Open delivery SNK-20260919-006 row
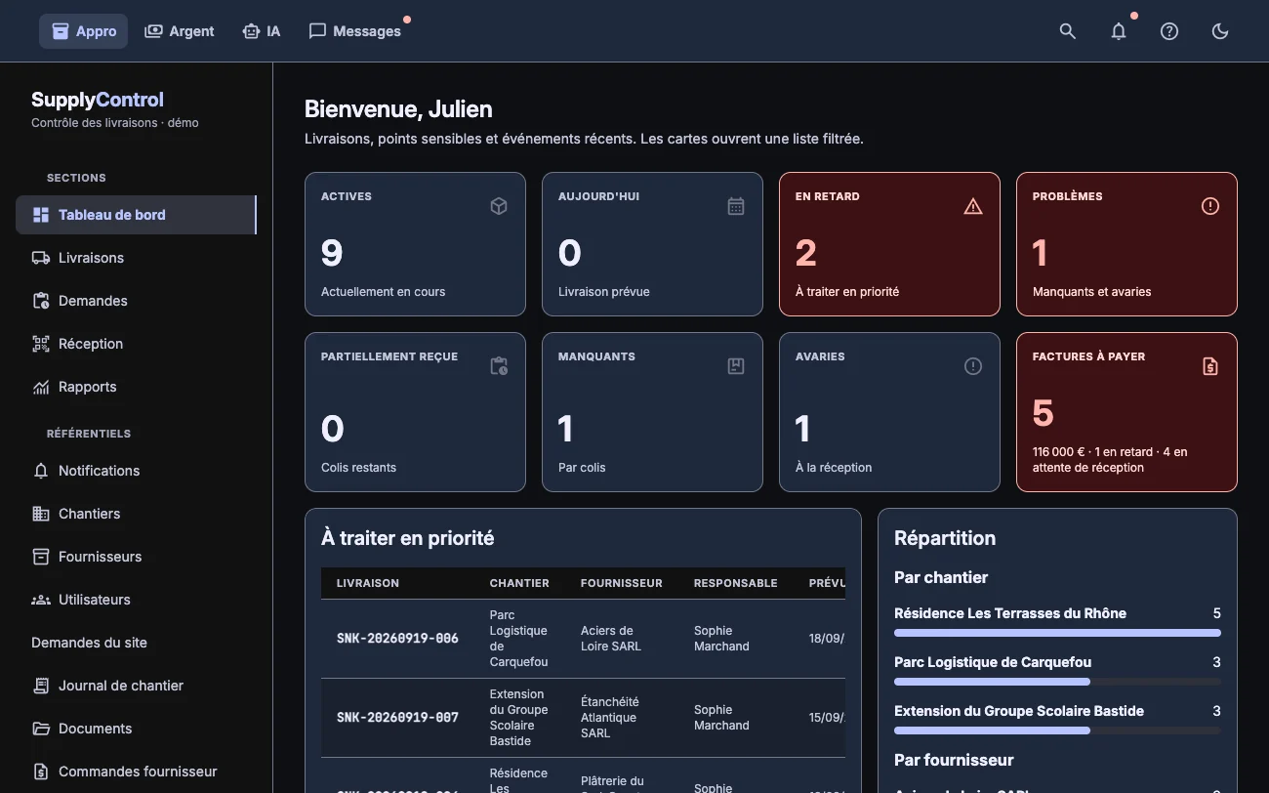This screenshot has width=1269, height=793. (x=583, y=639)
